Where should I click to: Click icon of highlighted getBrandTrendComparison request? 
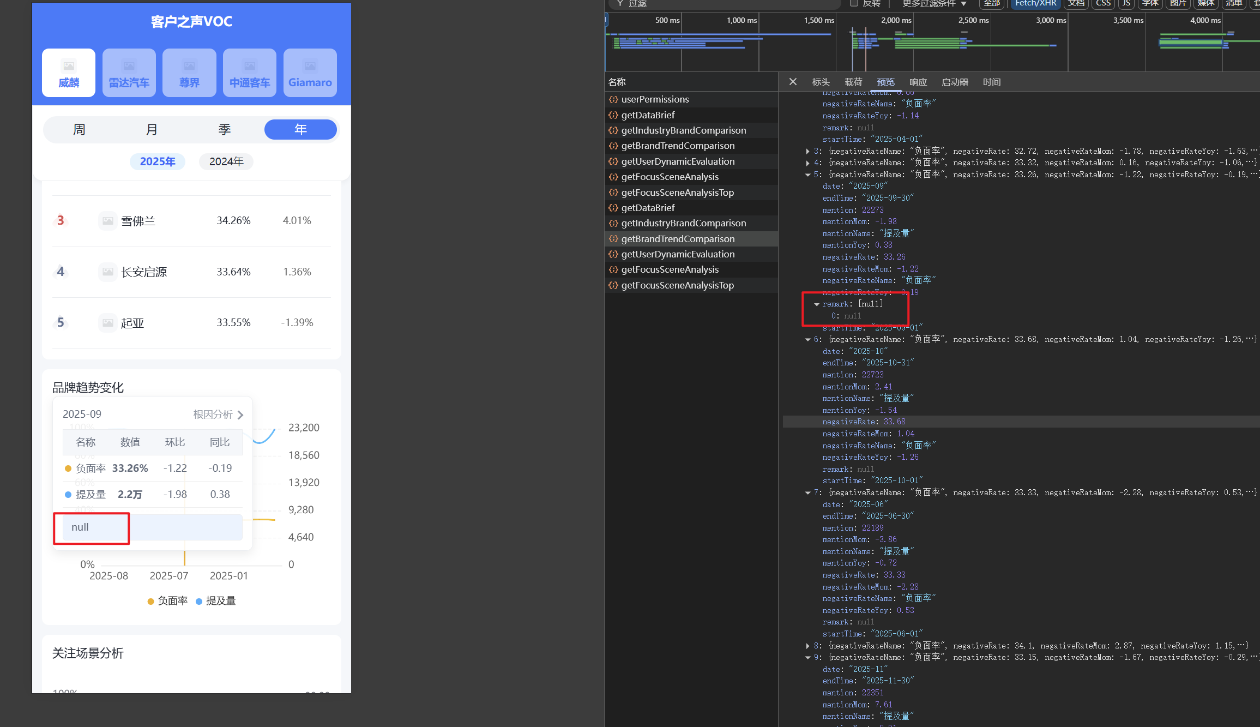click(x=613, y=239)
